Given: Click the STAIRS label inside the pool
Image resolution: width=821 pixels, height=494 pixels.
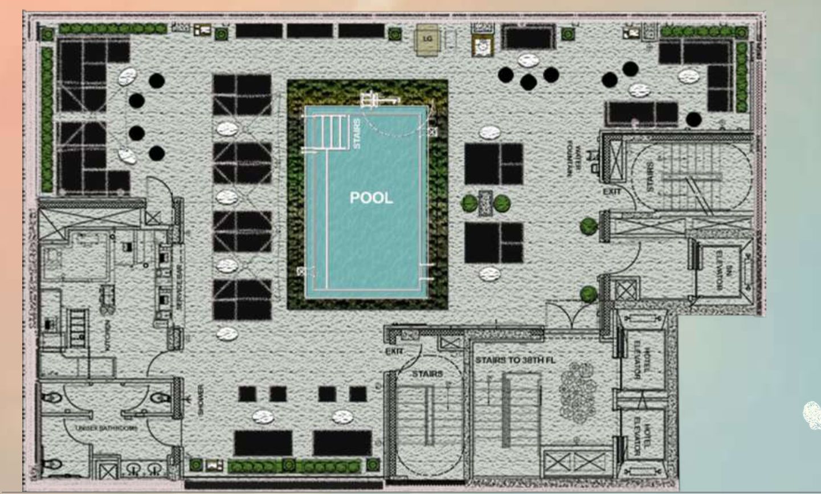Looking at the screenshot, I should click(357, 133).
